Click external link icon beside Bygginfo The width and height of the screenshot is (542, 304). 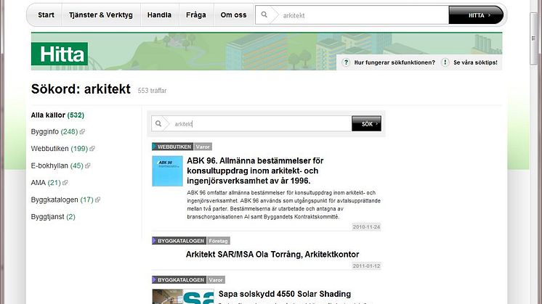pos(82,132)
